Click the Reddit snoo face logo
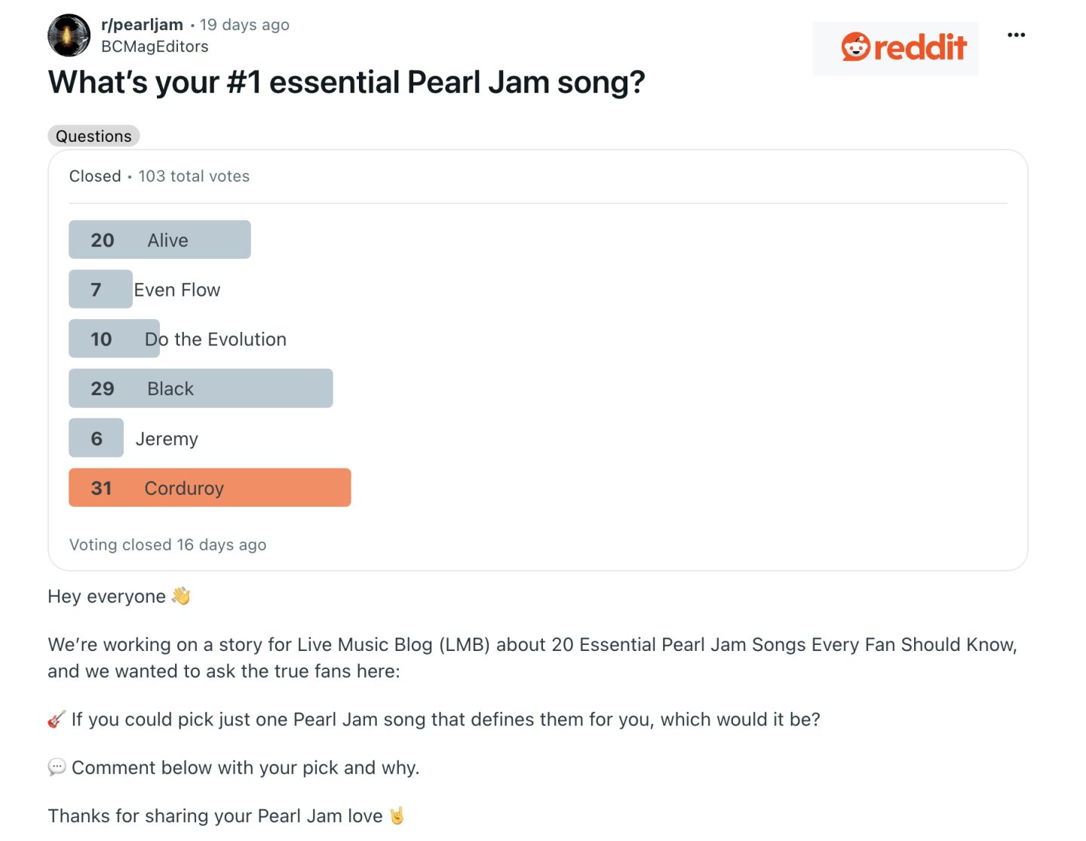Screen dimensions: 1086x841 [855, 47]
